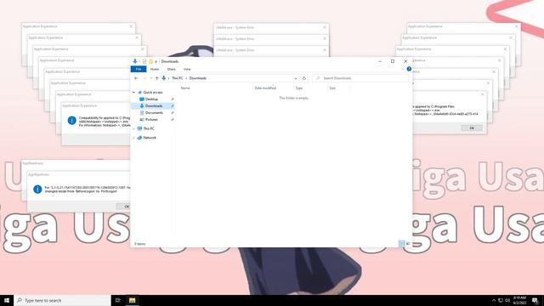Expand the chevron before This PC breadcrumb
This screenshot has height=306, width=544.
click(169, 78)
